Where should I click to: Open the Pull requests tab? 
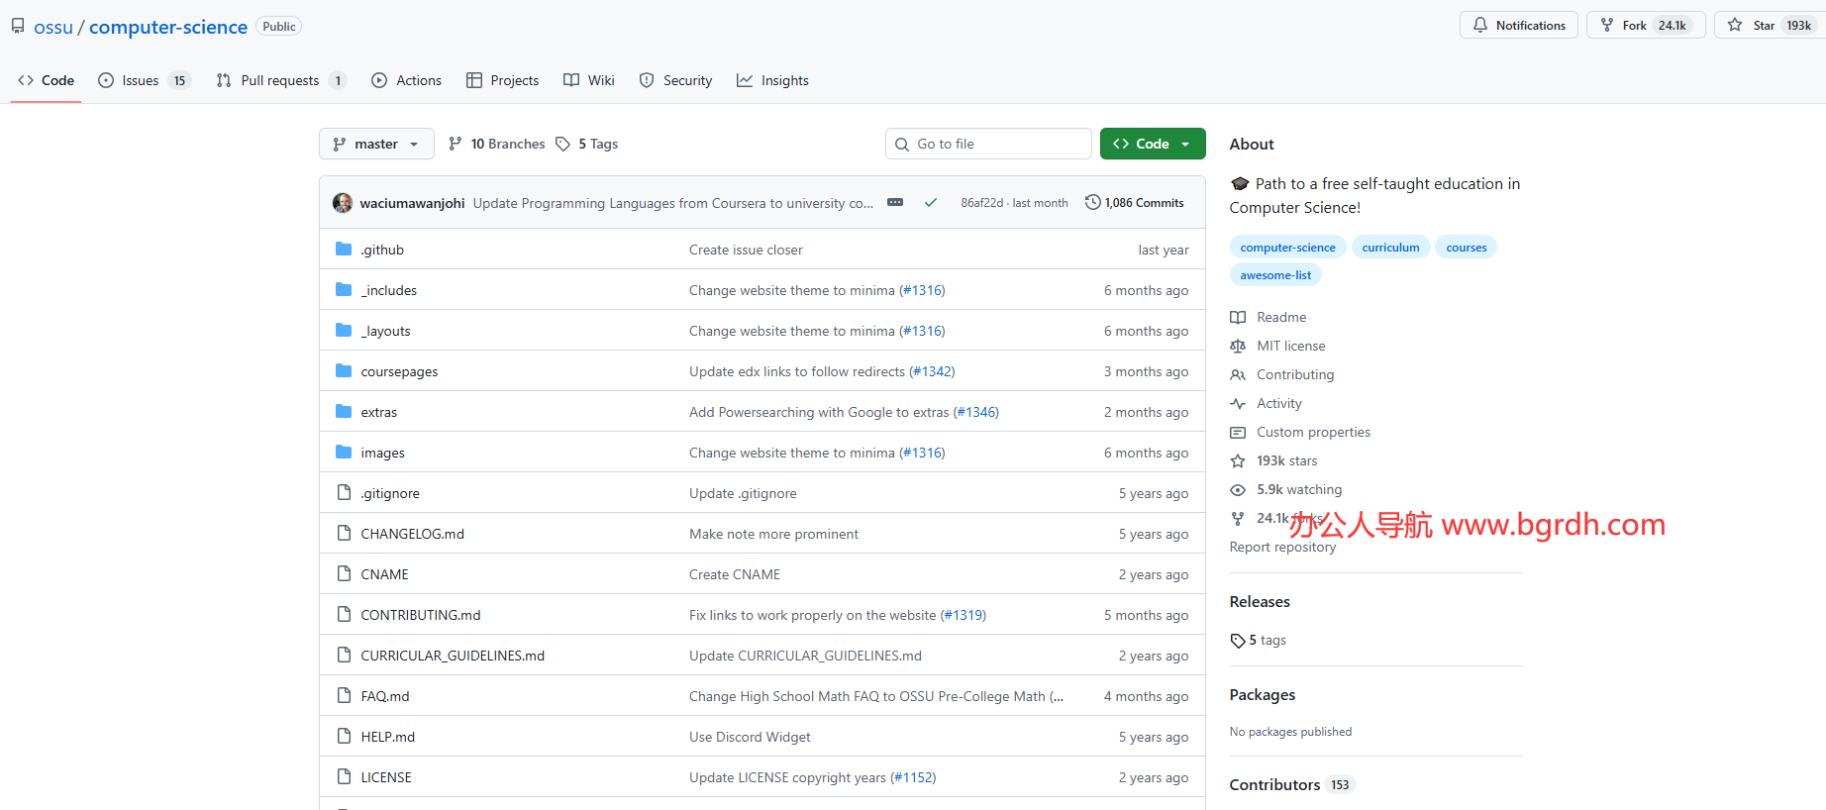(x=279, y=80)
